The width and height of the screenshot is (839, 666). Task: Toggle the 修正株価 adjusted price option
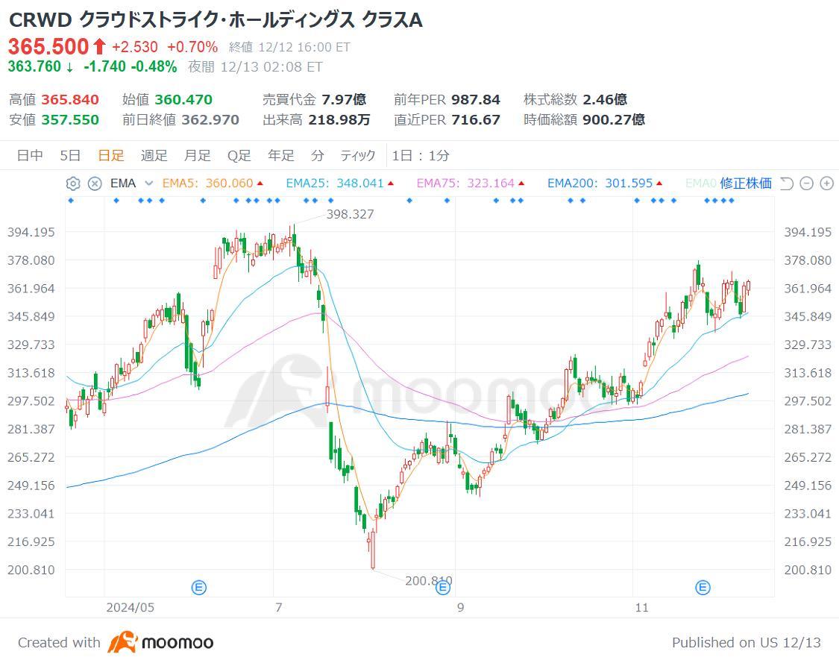(745, 183)
